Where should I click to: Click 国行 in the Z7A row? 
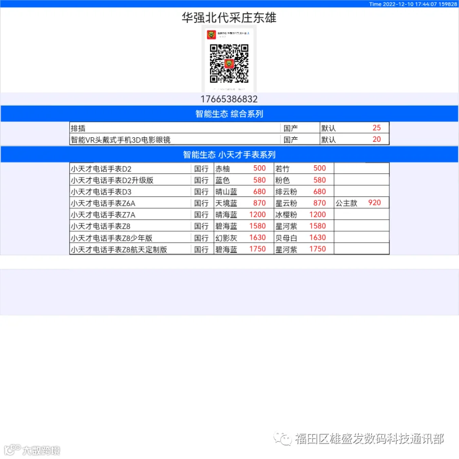point(201,215)
